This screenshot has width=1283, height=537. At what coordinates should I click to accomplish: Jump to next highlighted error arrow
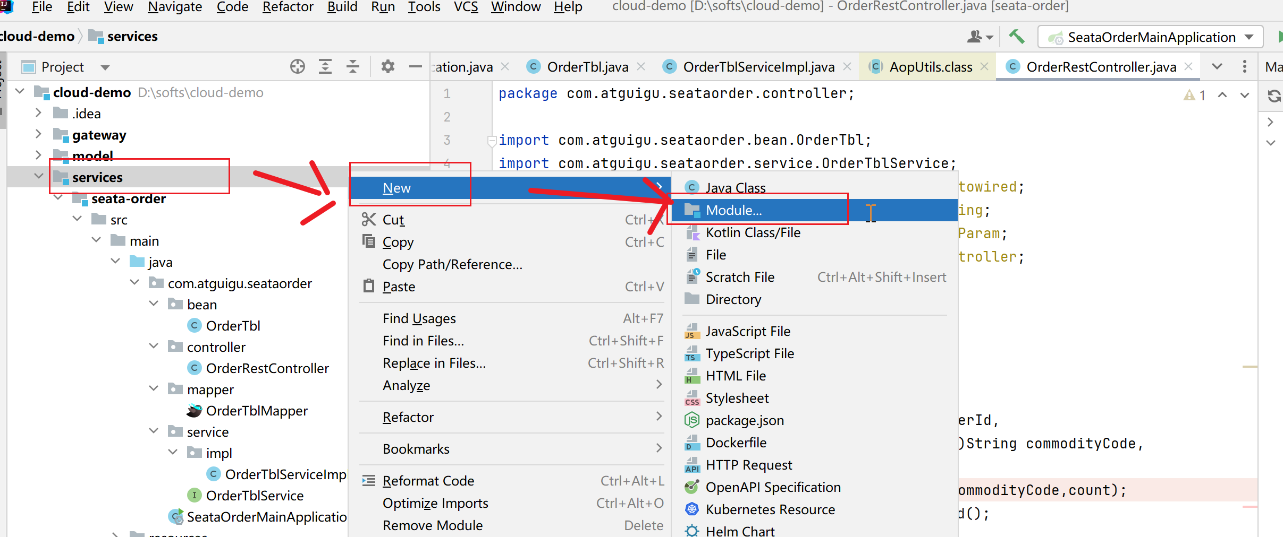[1245, 96]
